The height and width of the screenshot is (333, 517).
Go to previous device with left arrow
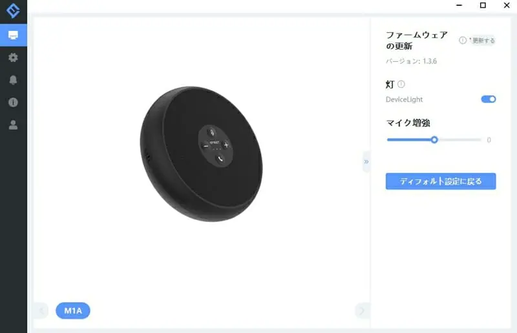41,310
